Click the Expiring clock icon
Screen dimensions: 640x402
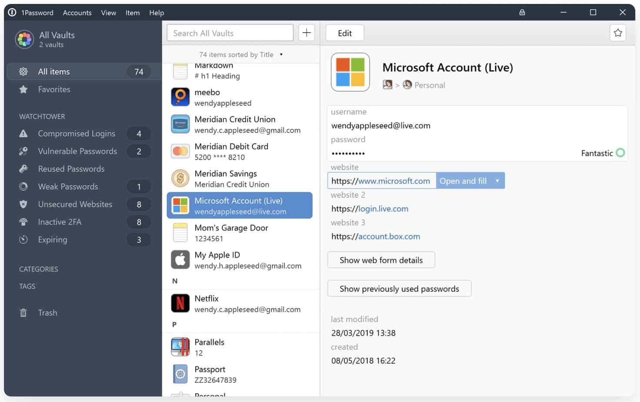click(23, 240)
